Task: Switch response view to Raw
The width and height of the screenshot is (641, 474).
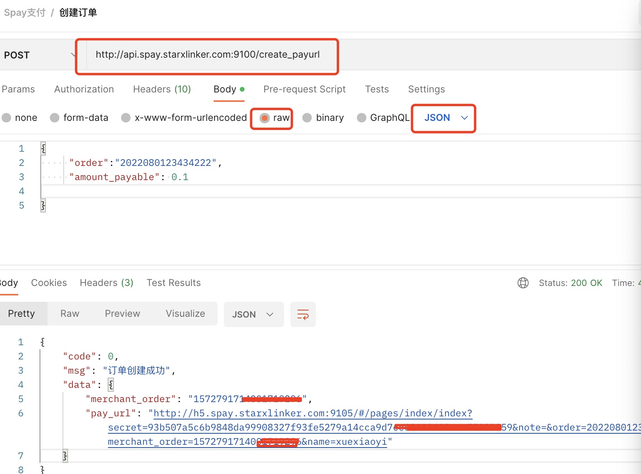Action: 70,314
